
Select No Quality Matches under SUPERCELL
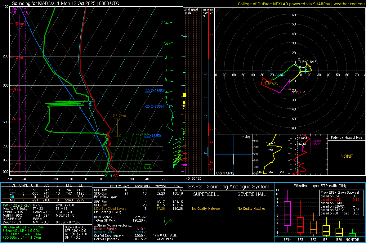pyautogui.click(x=206, y=209)
